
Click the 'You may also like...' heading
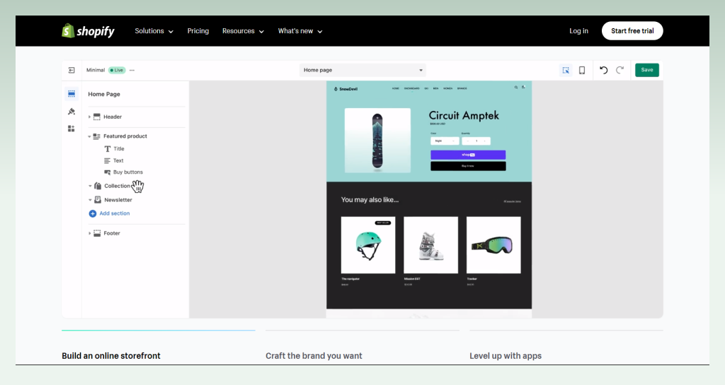pos(370,200)
